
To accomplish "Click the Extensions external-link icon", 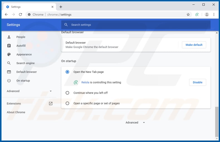I will 51,104.
